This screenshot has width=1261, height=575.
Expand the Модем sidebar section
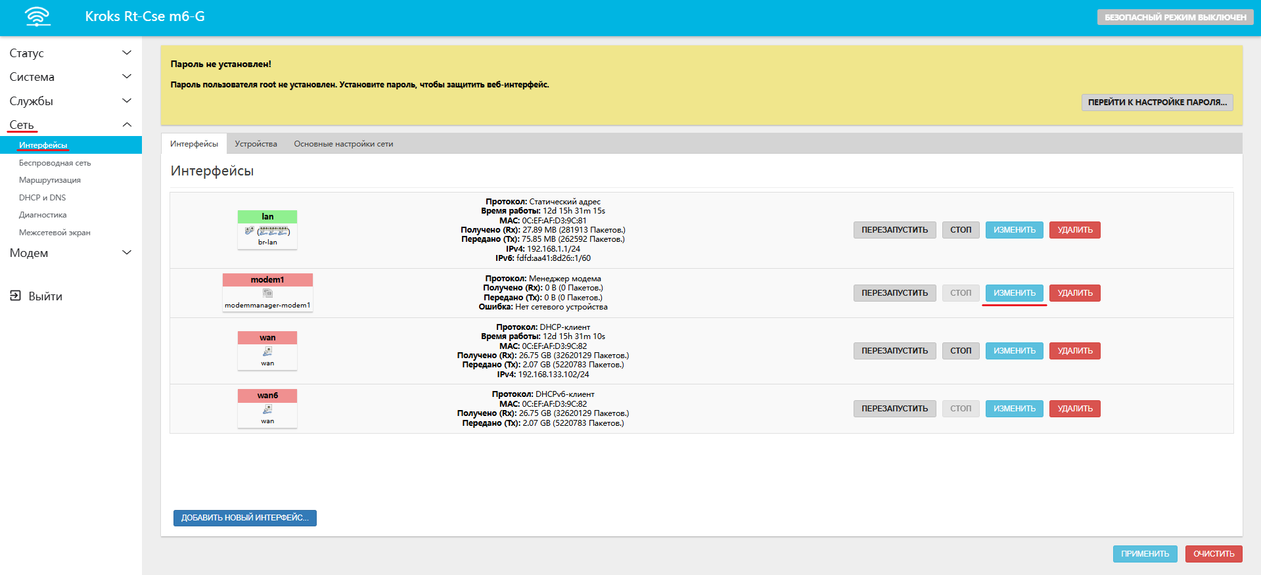(x=127, y=253)
